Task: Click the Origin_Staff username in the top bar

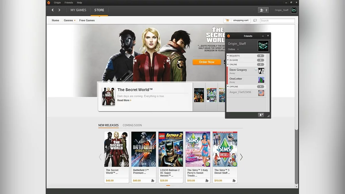Action: click(281, 10)
